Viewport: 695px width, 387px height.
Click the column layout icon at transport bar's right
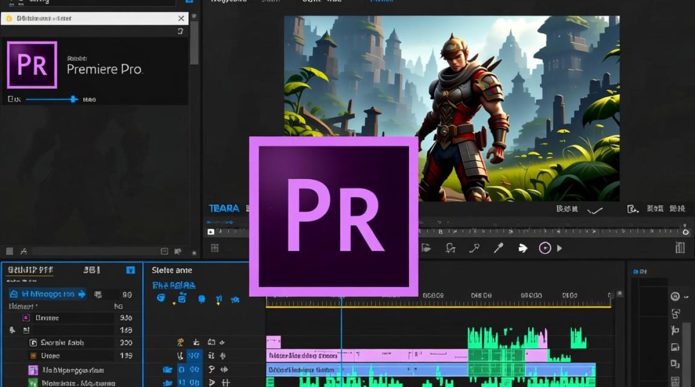click(x=681, y=248)
